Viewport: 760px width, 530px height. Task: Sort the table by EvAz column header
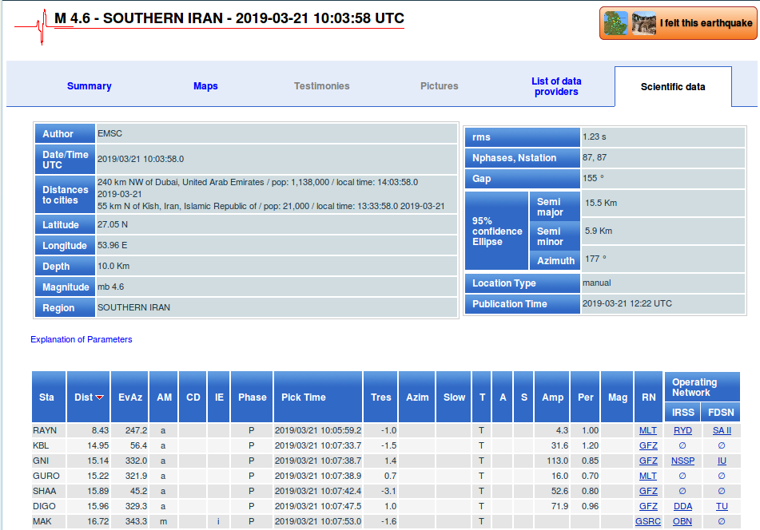(x=129, y=397)
